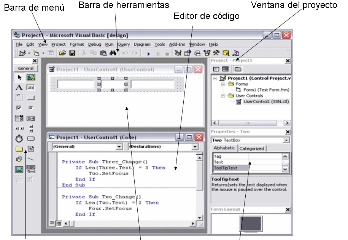Click the Cut scissors icon
Screen dimensions: 348x240
[84, 53]
